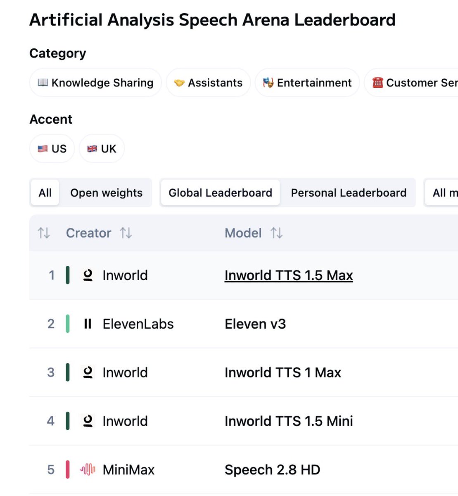Viewport: 458px width, 496px height.
Task: Select the Knowledge Sharing category chip
Action: click(x=95, y=83)
